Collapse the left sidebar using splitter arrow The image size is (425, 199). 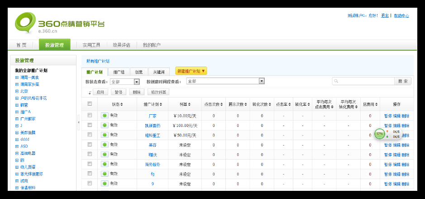click(78, 122)
